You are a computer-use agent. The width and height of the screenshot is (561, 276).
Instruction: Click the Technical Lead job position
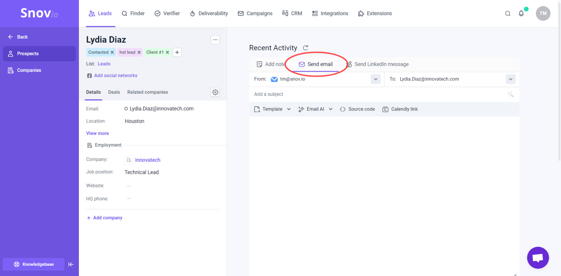tap(142, 172)
